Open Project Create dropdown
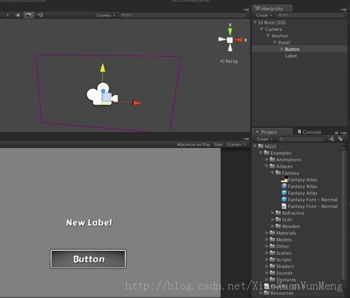This screenshot has height=298, width=350. [x=264, y=139]
